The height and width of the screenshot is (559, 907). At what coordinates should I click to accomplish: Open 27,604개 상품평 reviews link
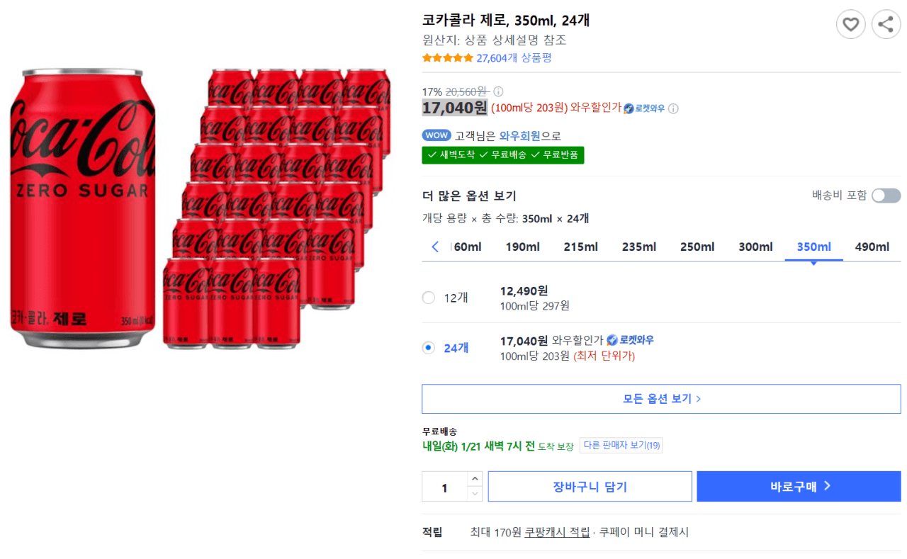514,58
